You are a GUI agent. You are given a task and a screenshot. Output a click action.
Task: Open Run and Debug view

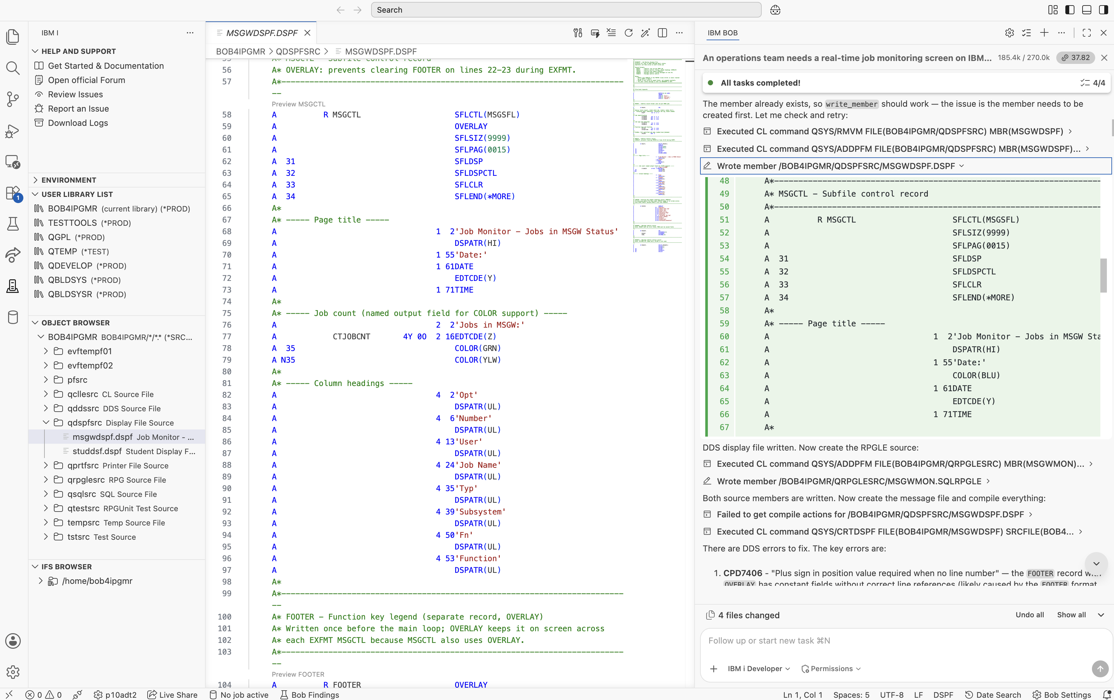tap(13, 131)
